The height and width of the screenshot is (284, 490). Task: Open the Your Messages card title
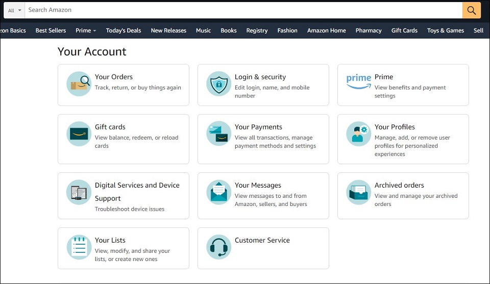258,186
